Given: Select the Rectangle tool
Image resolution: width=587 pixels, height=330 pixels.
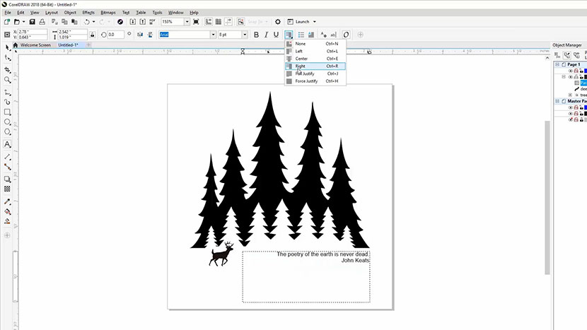Looking at the screenshot, I should tap(7, 112).
